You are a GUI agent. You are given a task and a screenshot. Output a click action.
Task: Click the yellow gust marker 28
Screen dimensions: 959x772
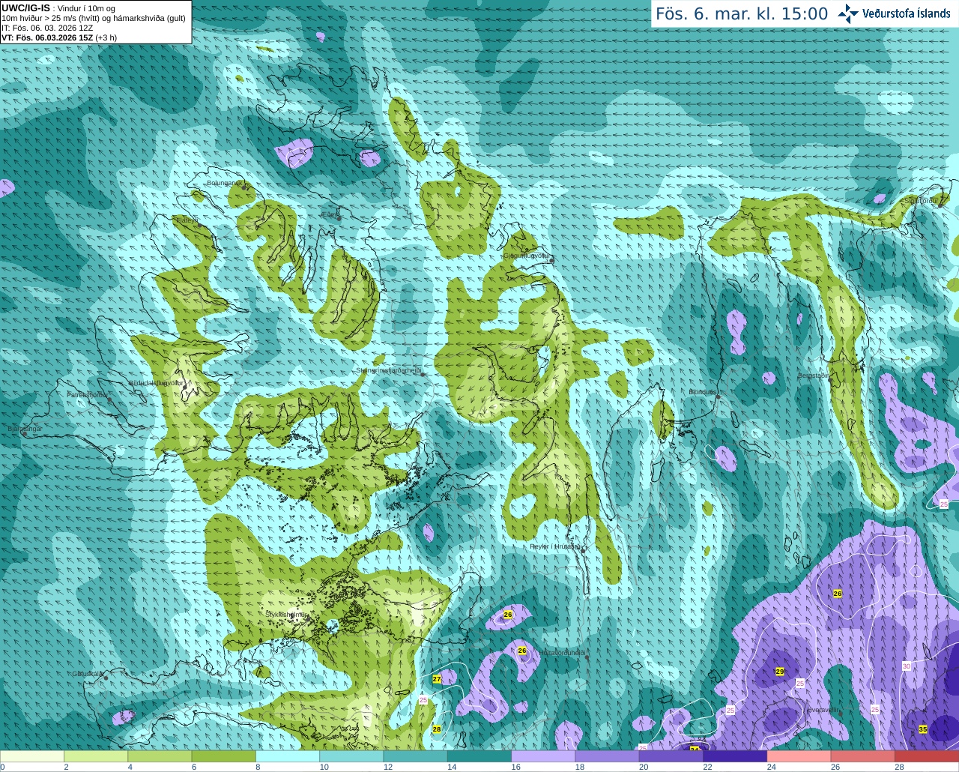[437, 729]
